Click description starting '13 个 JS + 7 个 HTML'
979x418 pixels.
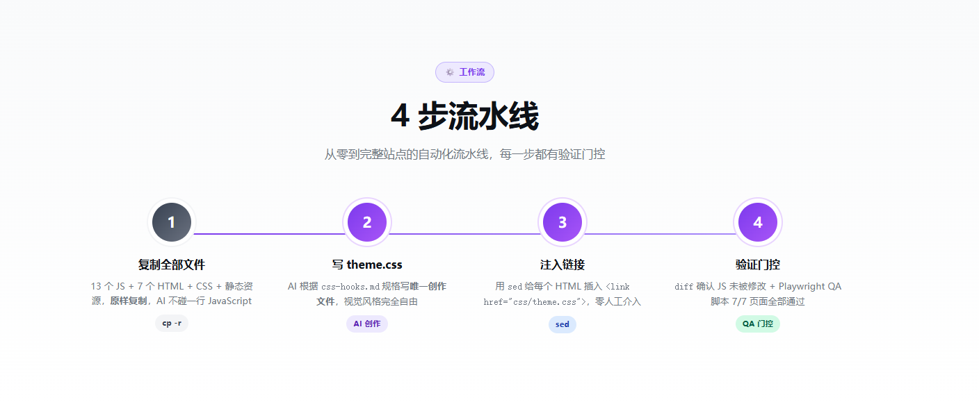pyautogui.click(x=172, y=294)
